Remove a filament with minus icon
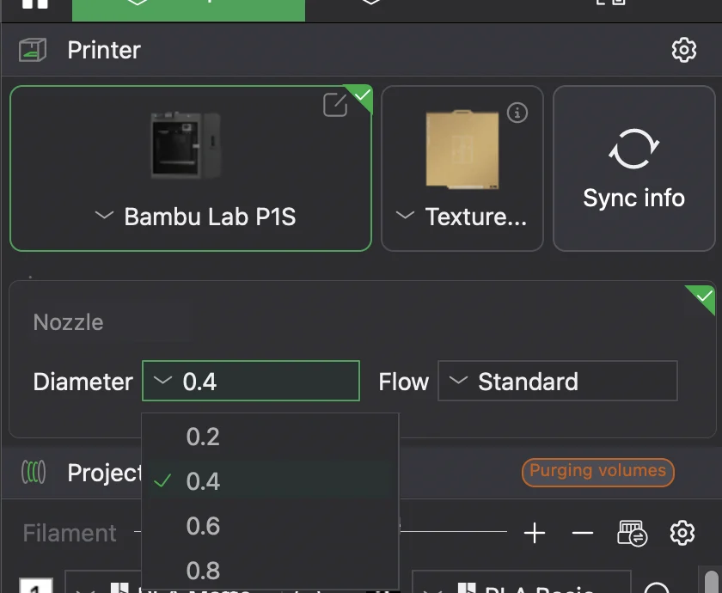722x593 pixels. (x=583, y=533)
